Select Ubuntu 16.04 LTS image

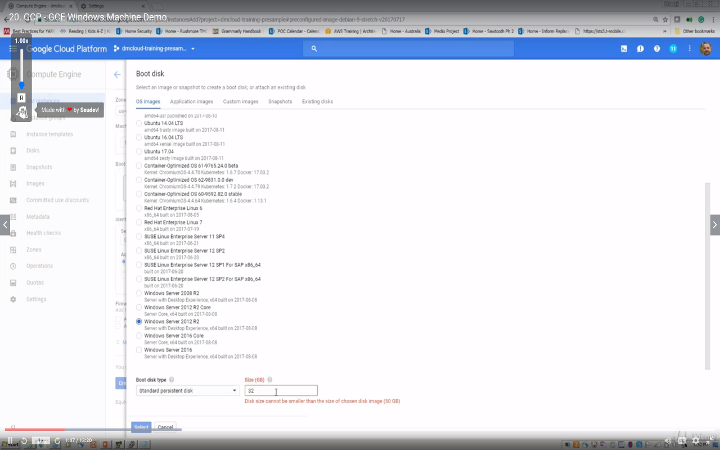point(139,137)
